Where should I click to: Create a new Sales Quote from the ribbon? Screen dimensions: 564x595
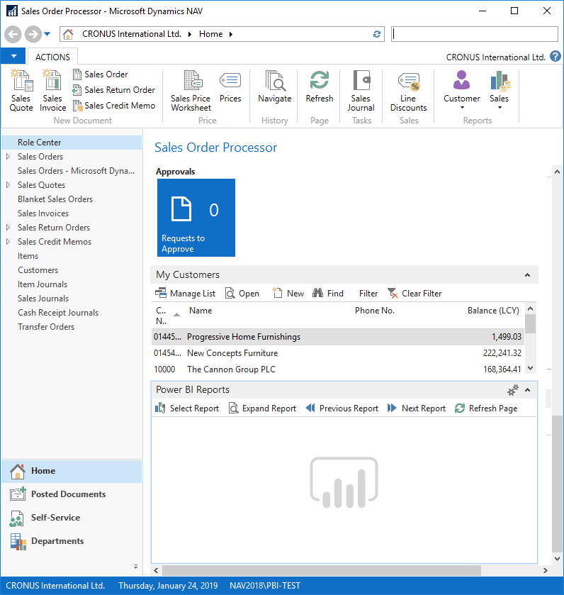tap(21, 91)
